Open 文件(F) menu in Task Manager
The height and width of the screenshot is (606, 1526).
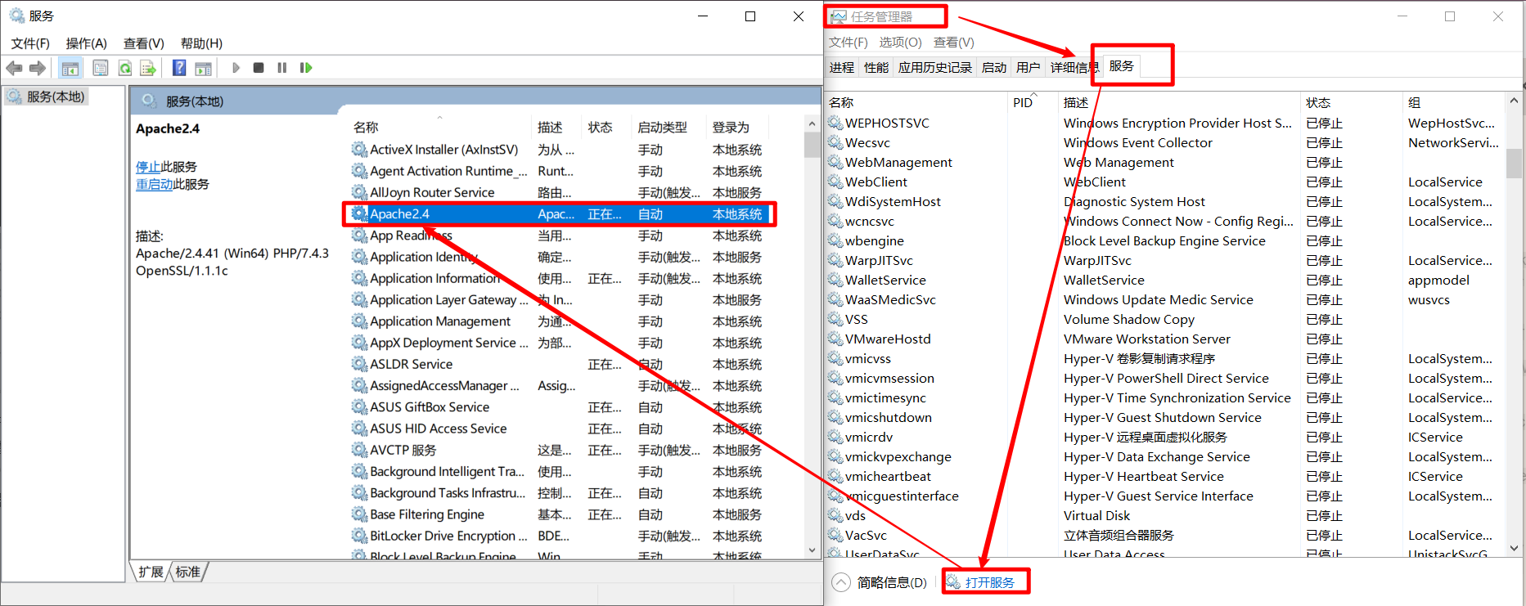pyautogui.click(x=849, y=43)
